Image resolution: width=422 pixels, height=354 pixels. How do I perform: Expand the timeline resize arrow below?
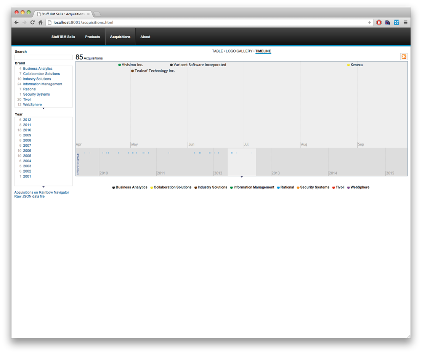click(x=242, y=177)
